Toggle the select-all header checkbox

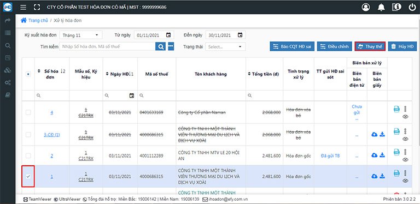[28, 74]
